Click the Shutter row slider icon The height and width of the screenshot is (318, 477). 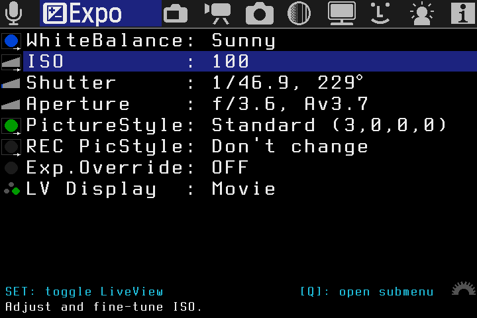[11, 83]
